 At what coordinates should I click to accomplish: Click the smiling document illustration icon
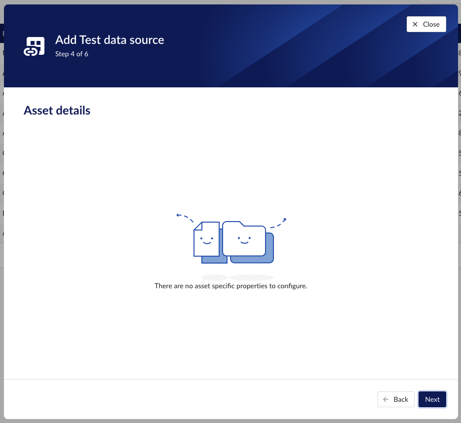tap(206, 241)
